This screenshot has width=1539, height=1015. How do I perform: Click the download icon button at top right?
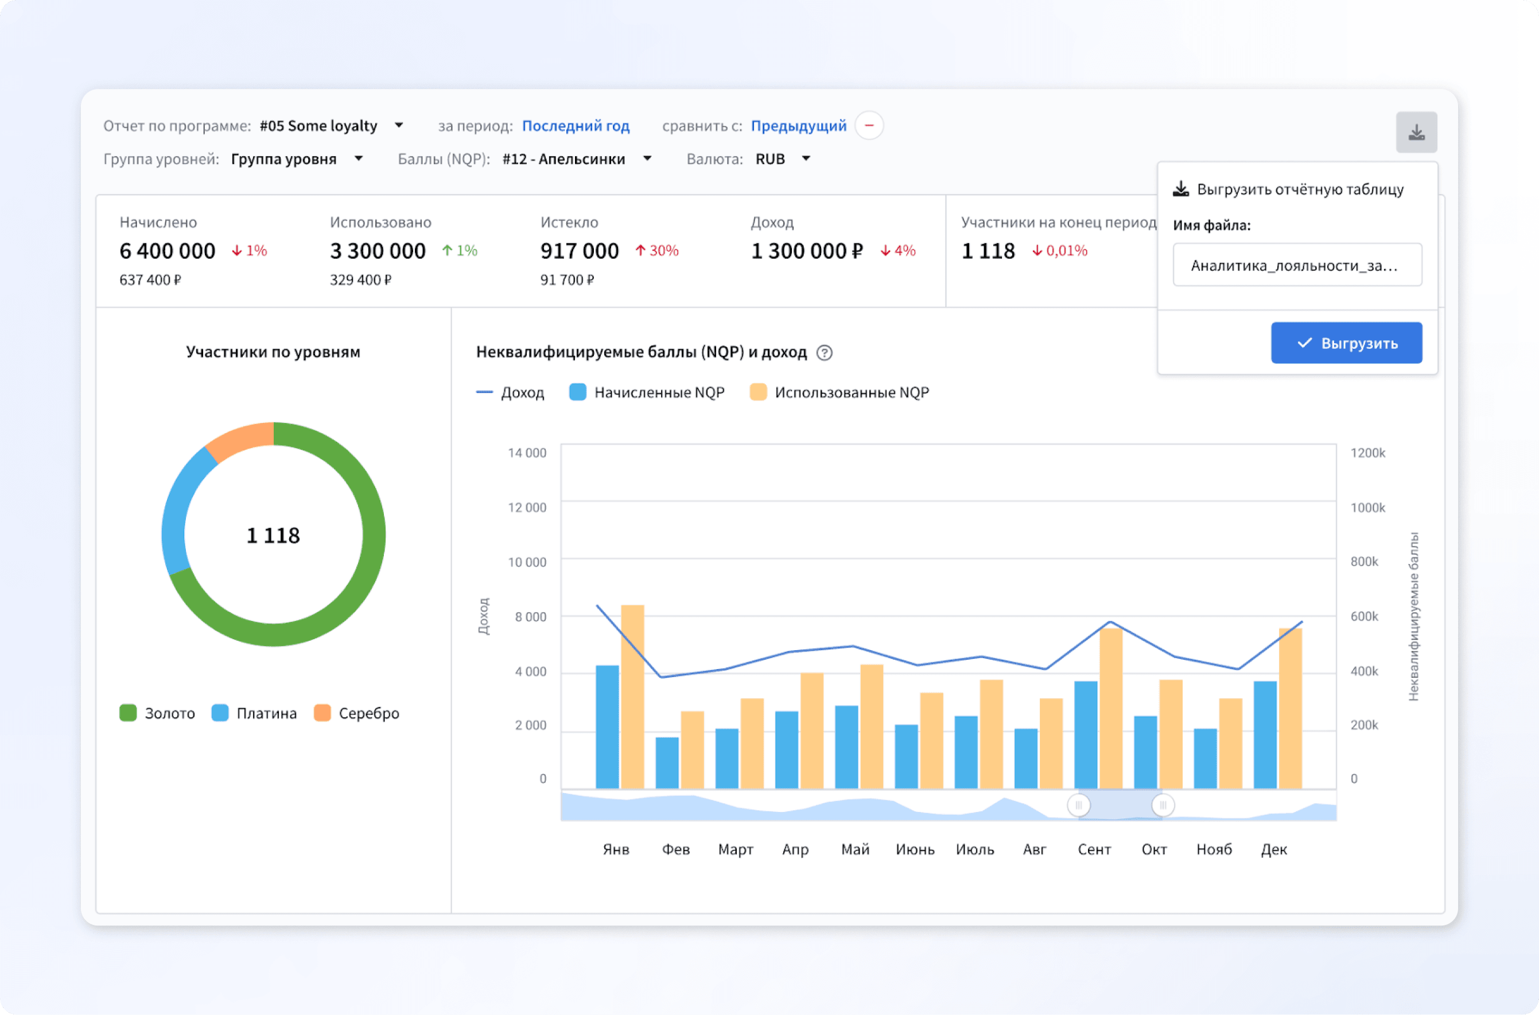pyautogui.click(x=1416, y=133)
